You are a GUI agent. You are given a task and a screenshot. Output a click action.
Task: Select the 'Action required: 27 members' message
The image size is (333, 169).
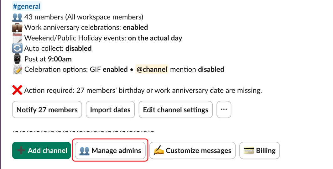pos(143,90)
